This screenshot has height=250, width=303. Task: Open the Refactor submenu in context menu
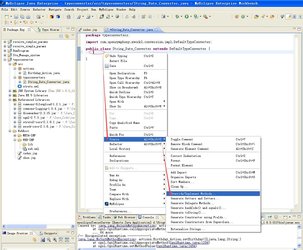click(135, 144)
